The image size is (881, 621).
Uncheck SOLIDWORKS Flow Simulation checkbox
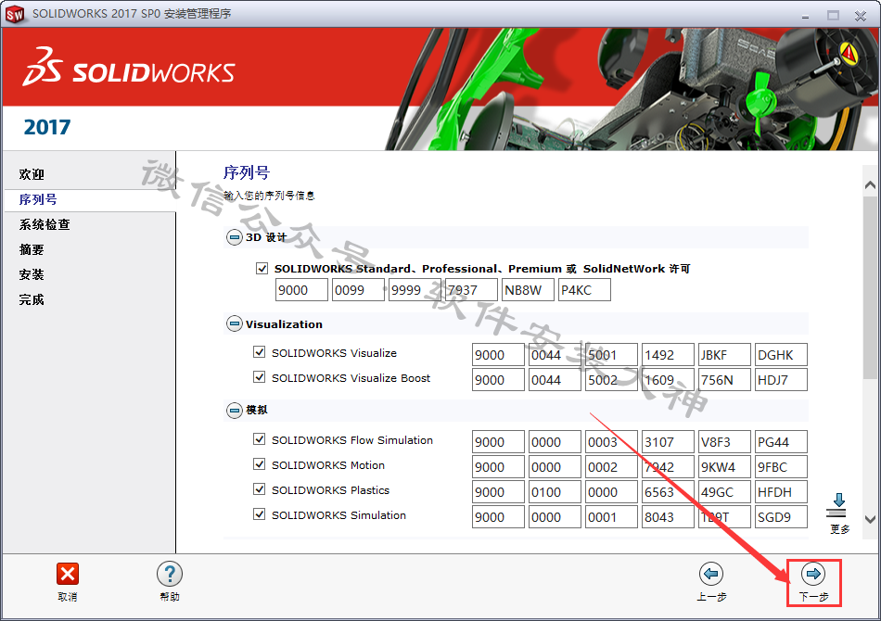(x=259, y=439)
